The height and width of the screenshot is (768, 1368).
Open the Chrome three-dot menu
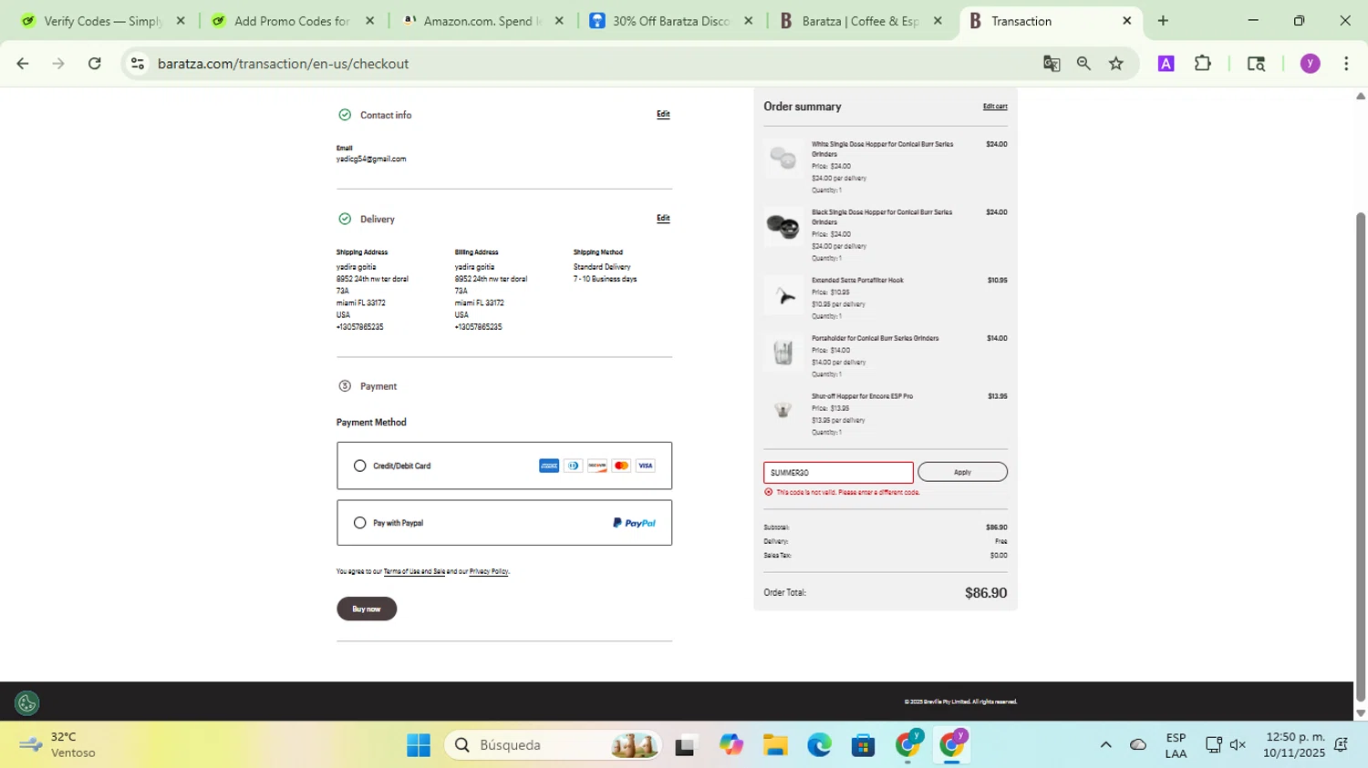click(x=1346, y=64)
